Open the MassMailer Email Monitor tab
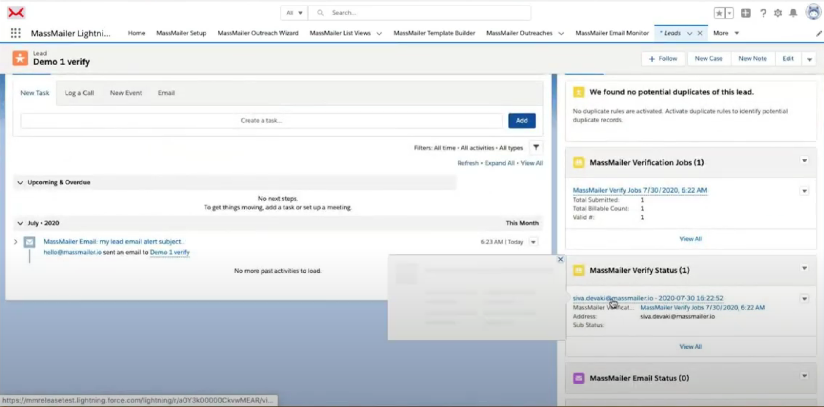824x407 pixels. point(612,33)
